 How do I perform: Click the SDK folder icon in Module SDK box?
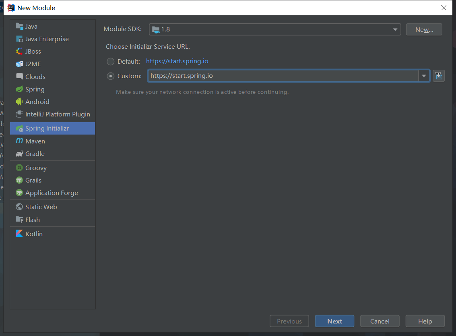(x=156, y=29)
